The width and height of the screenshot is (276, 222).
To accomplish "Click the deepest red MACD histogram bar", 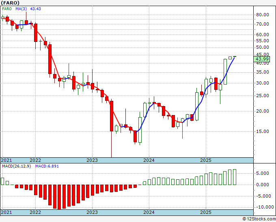I will pyautogui.click(x=59, y=197).
